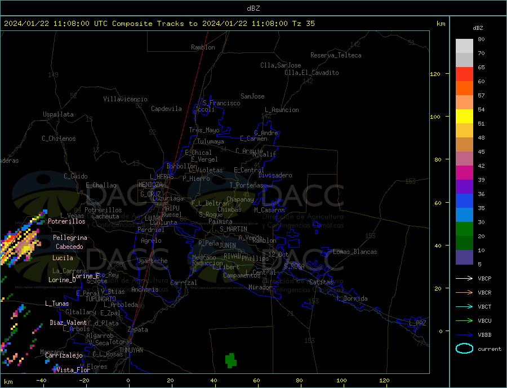Select the light gray top swatch by 80
Image resolution: width=507 pixels, height=388 pixels.
[x=464, y=46]
